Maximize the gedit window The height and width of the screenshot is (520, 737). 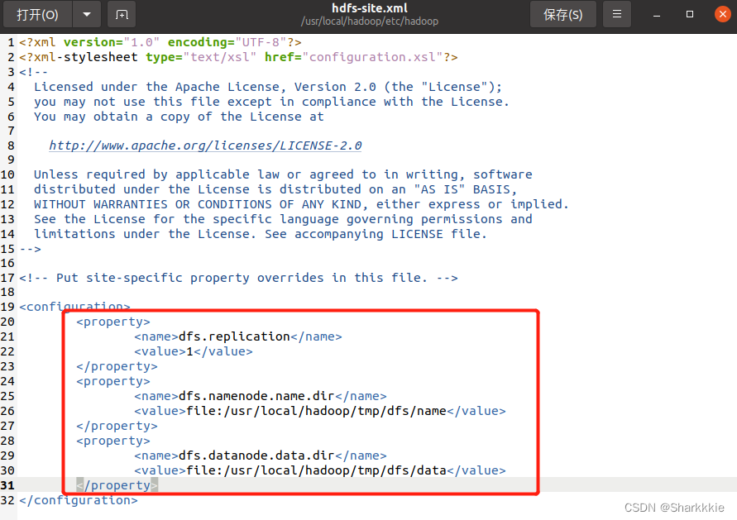690,15
